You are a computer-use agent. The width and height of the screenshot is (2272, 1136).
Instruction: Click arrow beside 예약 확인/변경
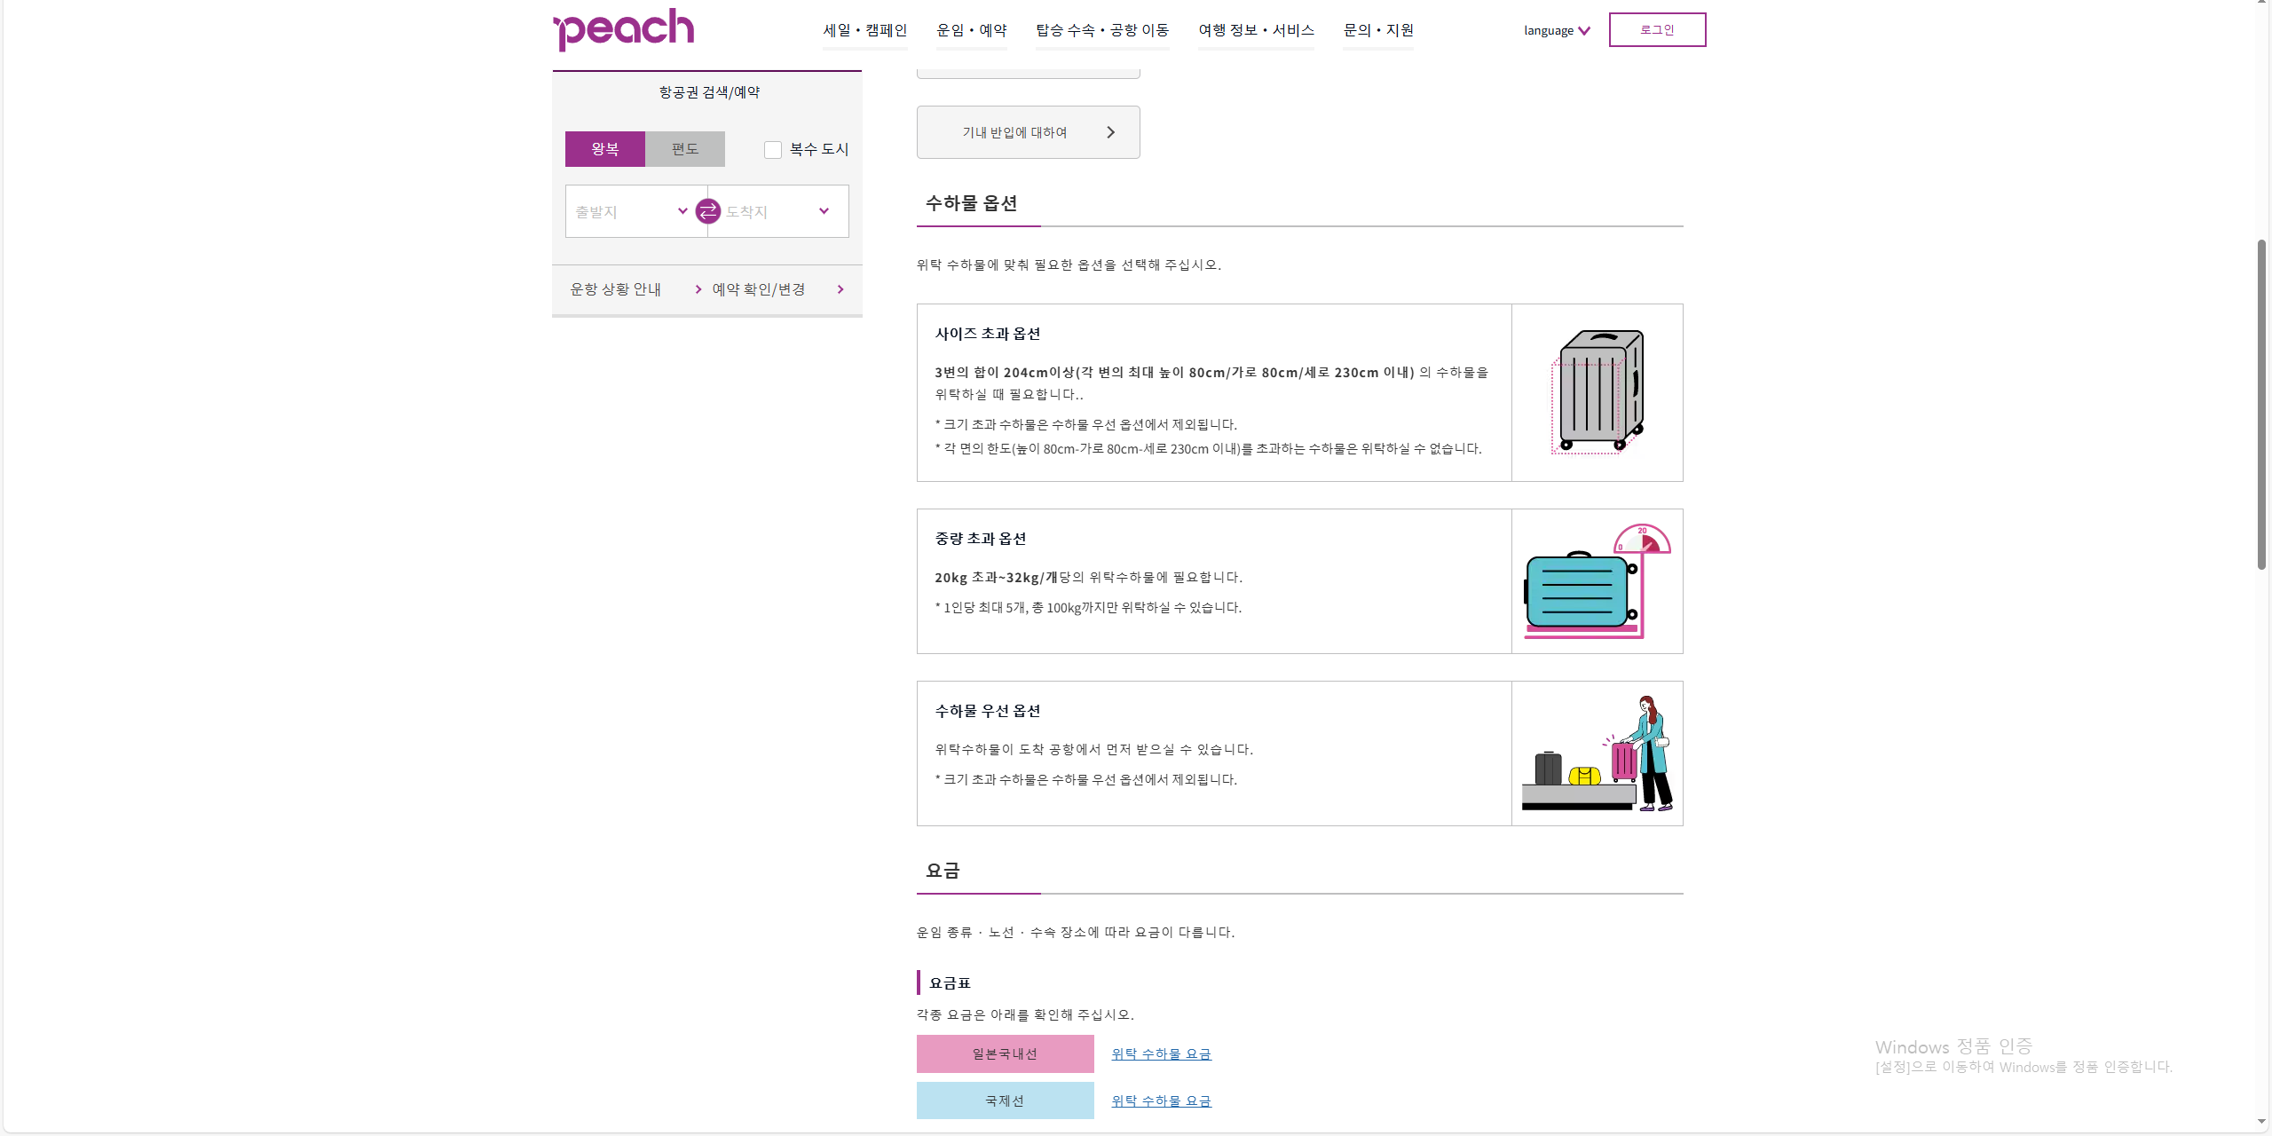click(840, 289)
